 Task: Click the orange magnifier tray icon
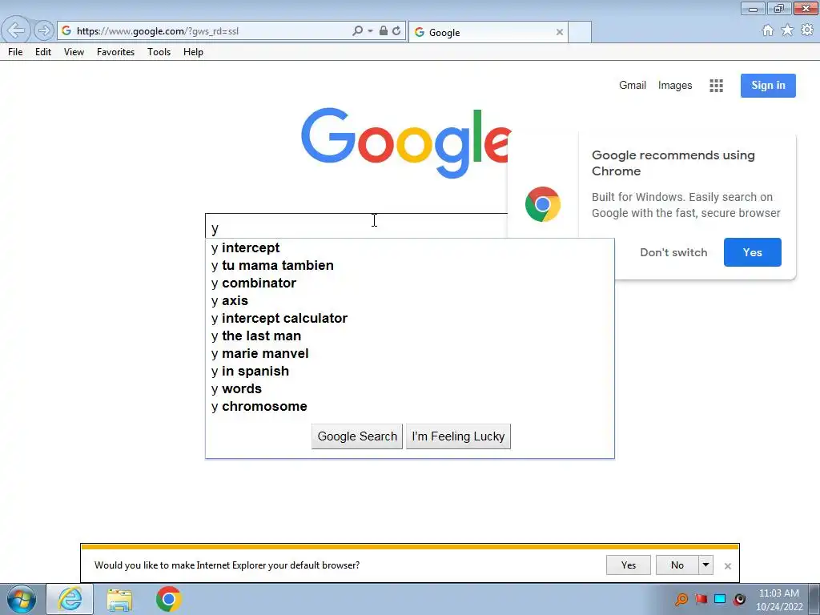click(x=681, y=599)
